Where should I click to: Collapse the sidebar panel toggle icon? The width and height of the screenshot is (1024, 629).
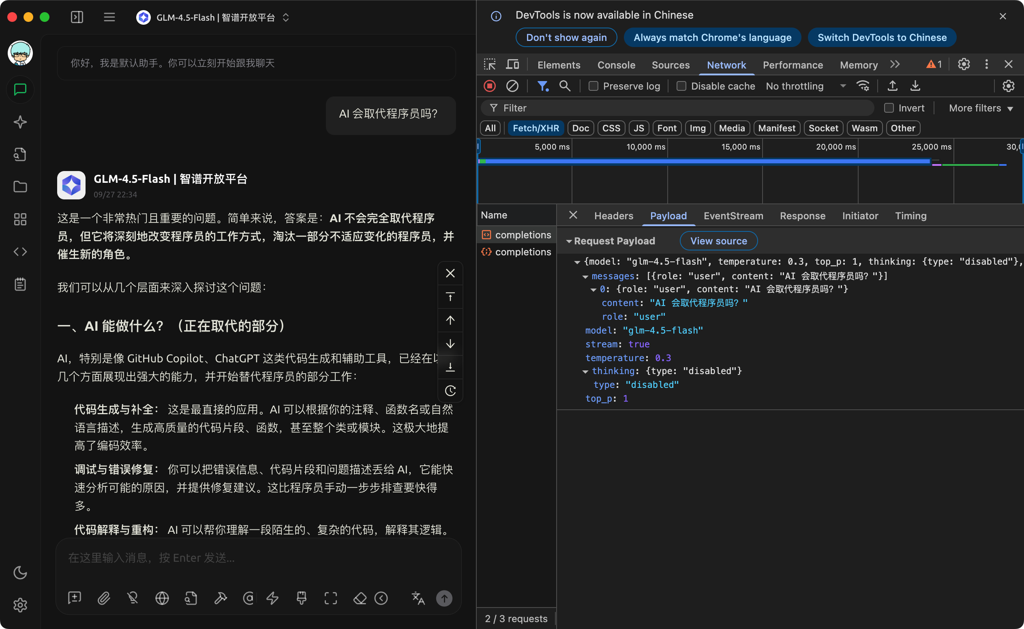point(77,17)
